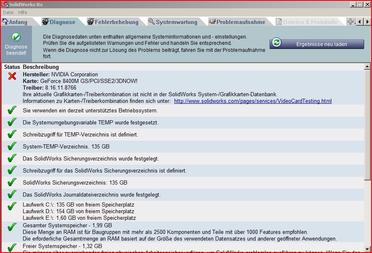Click the house icon on Anfang tab
The height and width of the screenshot is (253, 372).
pos(5,22)
